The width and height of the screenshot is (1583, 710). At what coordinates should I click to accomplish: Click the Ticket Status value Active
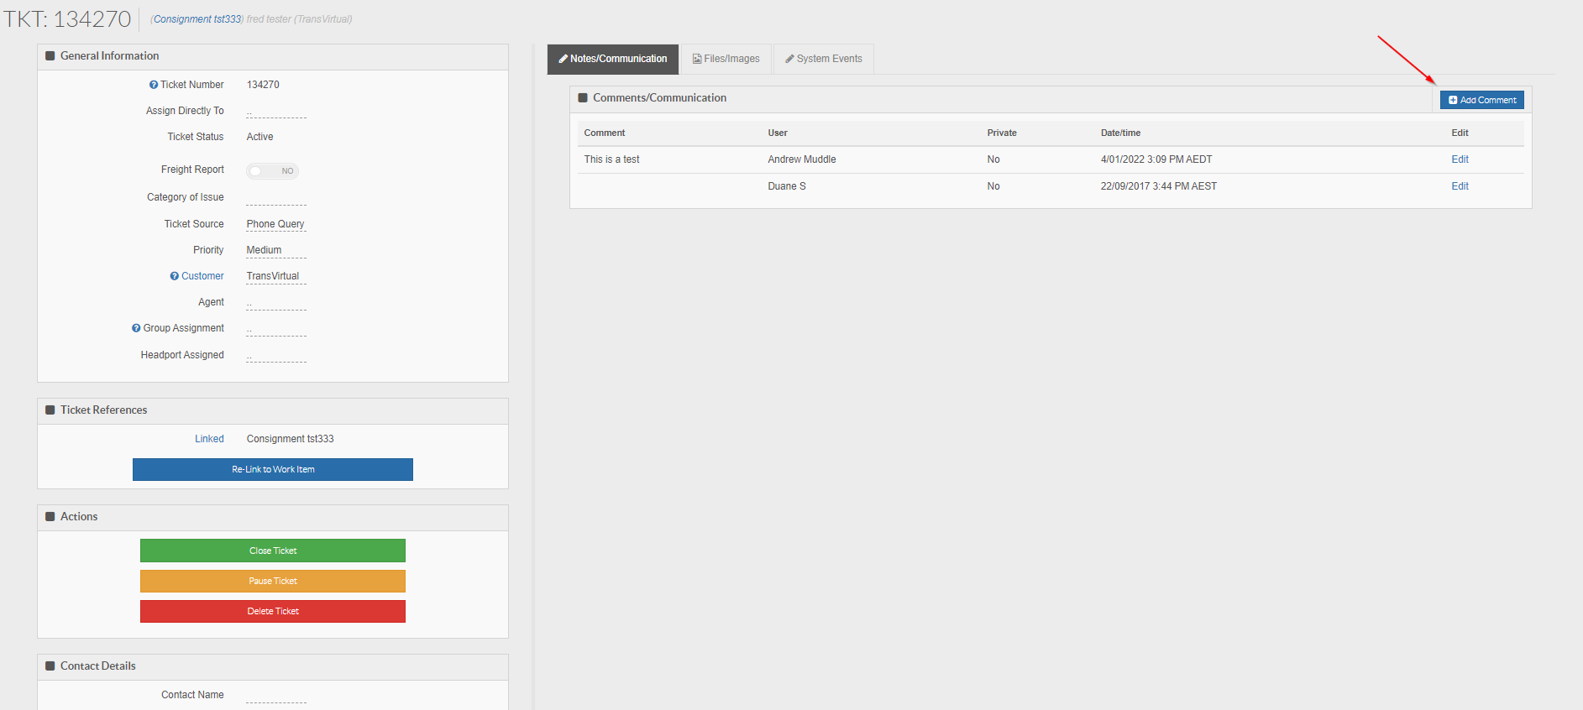click(x=259, y=137)
